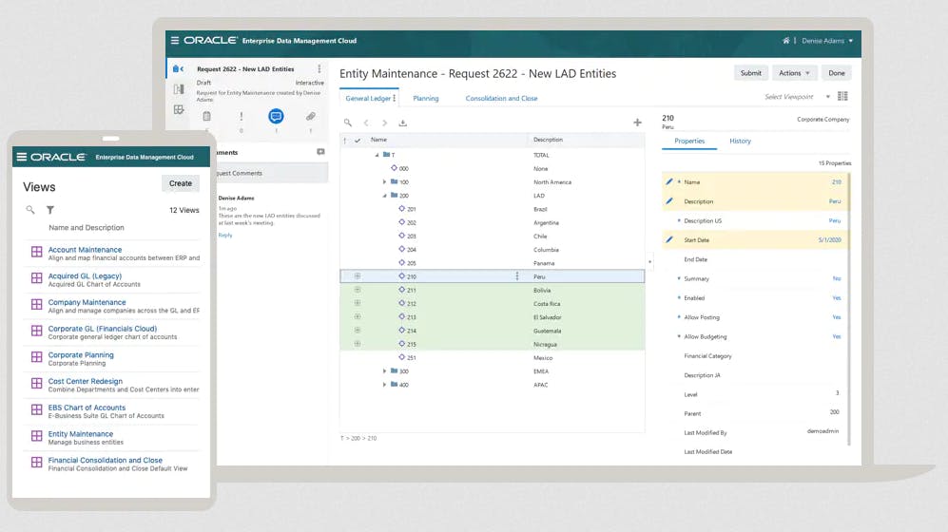Edit the Name property using its pencil icon

[669, 181]
